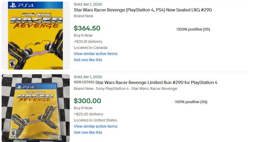Click the Located in Canada text
This screenshot has height=142, width=253.
pyautogui.click(x=90, y=48)
